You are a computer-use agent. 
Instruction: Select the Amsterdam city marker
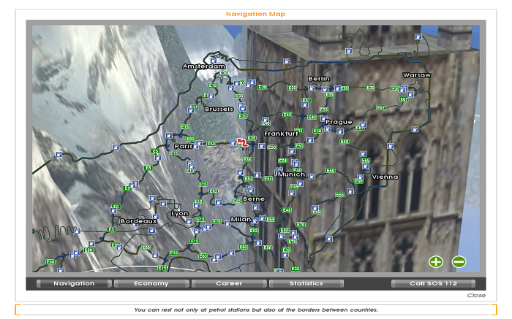pyautogui.click(x=204, y=66)
